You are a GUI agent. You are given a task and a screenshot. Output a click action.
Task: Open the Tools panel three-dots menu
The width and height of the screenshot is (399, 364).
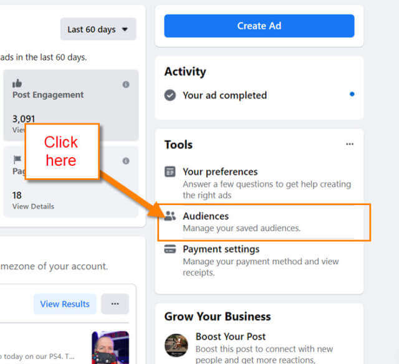[x=350, y=144]
